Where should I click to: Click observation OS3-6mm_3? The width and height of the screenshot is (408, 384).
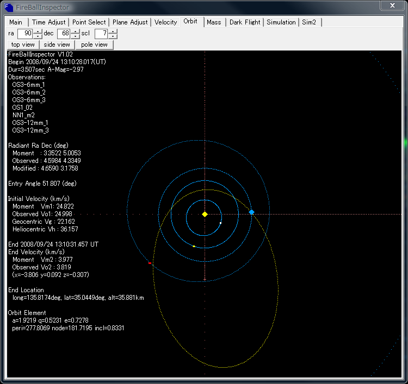click(29, 100)
